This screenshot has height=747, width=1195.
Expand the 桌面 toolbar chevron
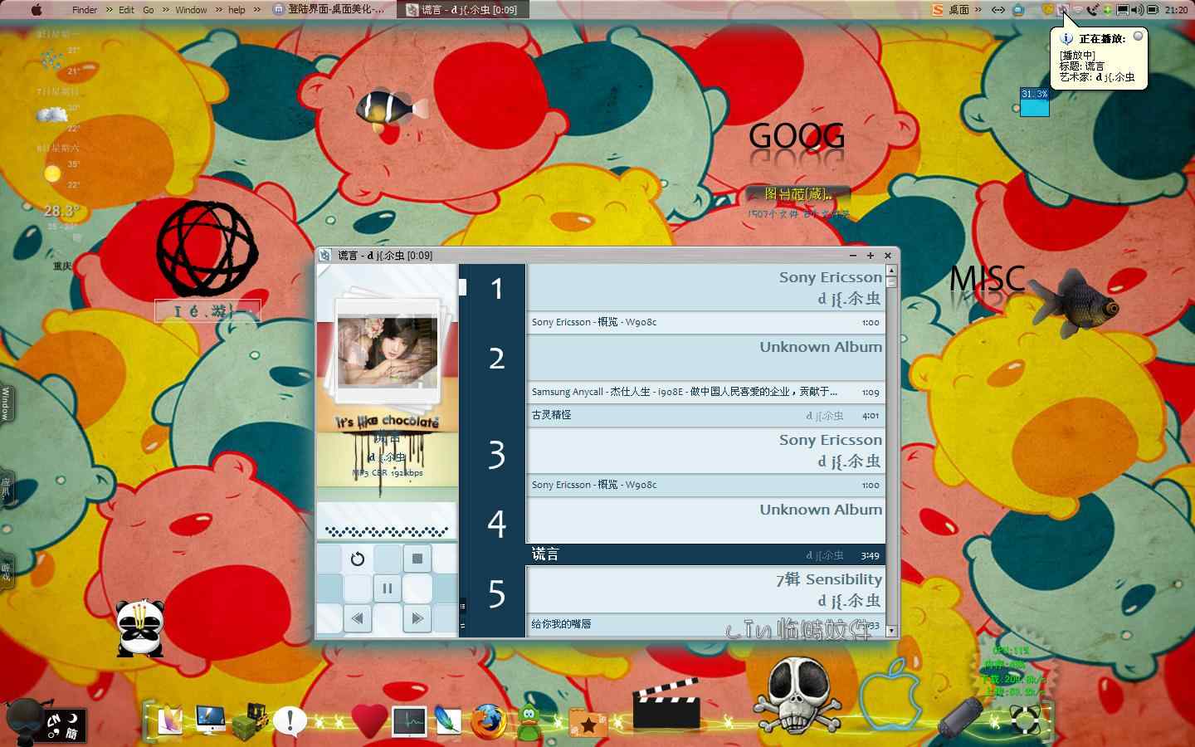[978, 10]
